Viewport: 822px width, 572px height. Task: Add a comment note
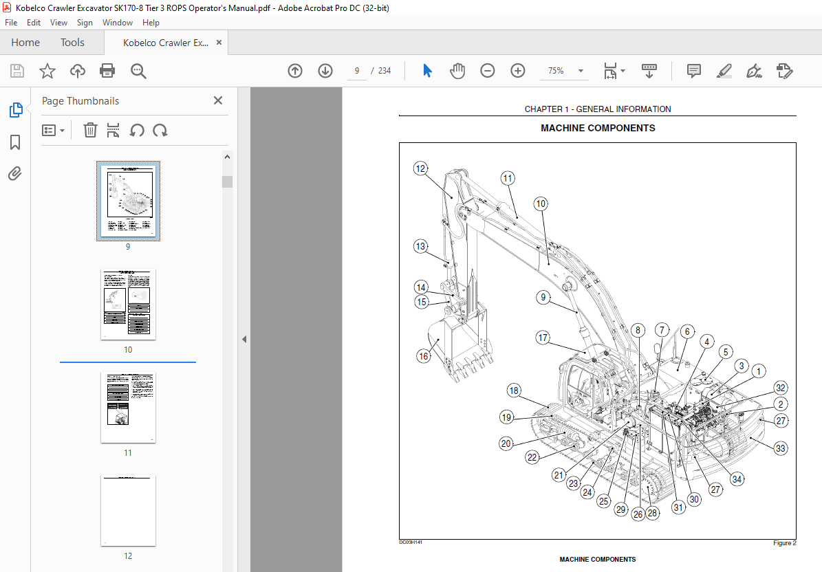tap(693, 71)
